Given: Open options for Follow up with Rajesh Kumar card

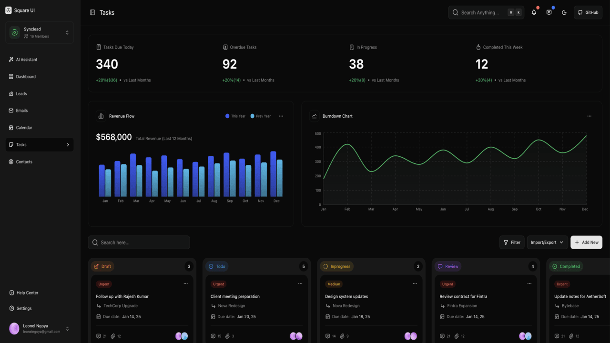Looking at the screenshot, I should [186, 283].
